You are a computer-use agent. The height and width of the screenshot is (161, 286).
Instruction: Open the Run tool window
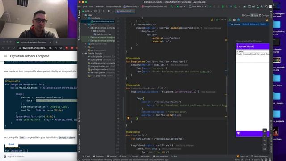click(x=174, y=156)
